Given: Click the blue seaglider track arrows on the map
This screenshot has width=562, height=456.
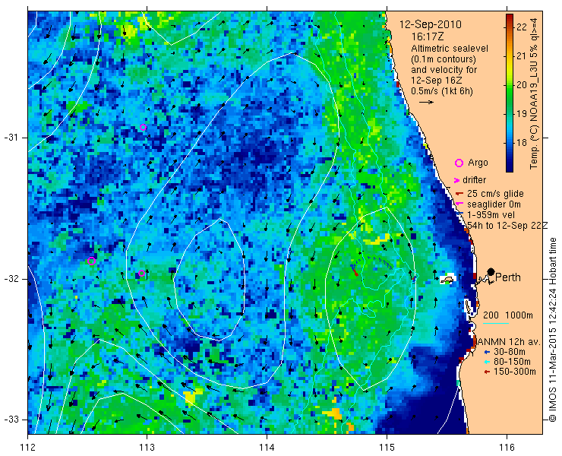Looking at the screenshot, I should [x=373, y=262].
